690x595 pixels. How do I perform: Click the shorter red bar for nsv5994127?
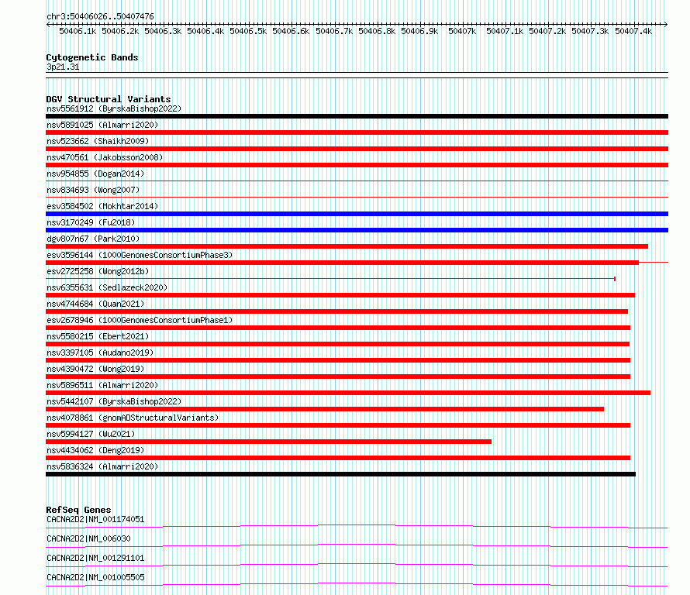(268, 442)
